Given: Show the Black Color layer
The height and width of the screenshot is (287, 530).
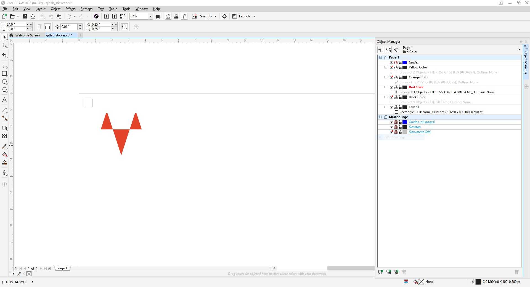Looking at the screenshot, I should [x=391, y=97].
